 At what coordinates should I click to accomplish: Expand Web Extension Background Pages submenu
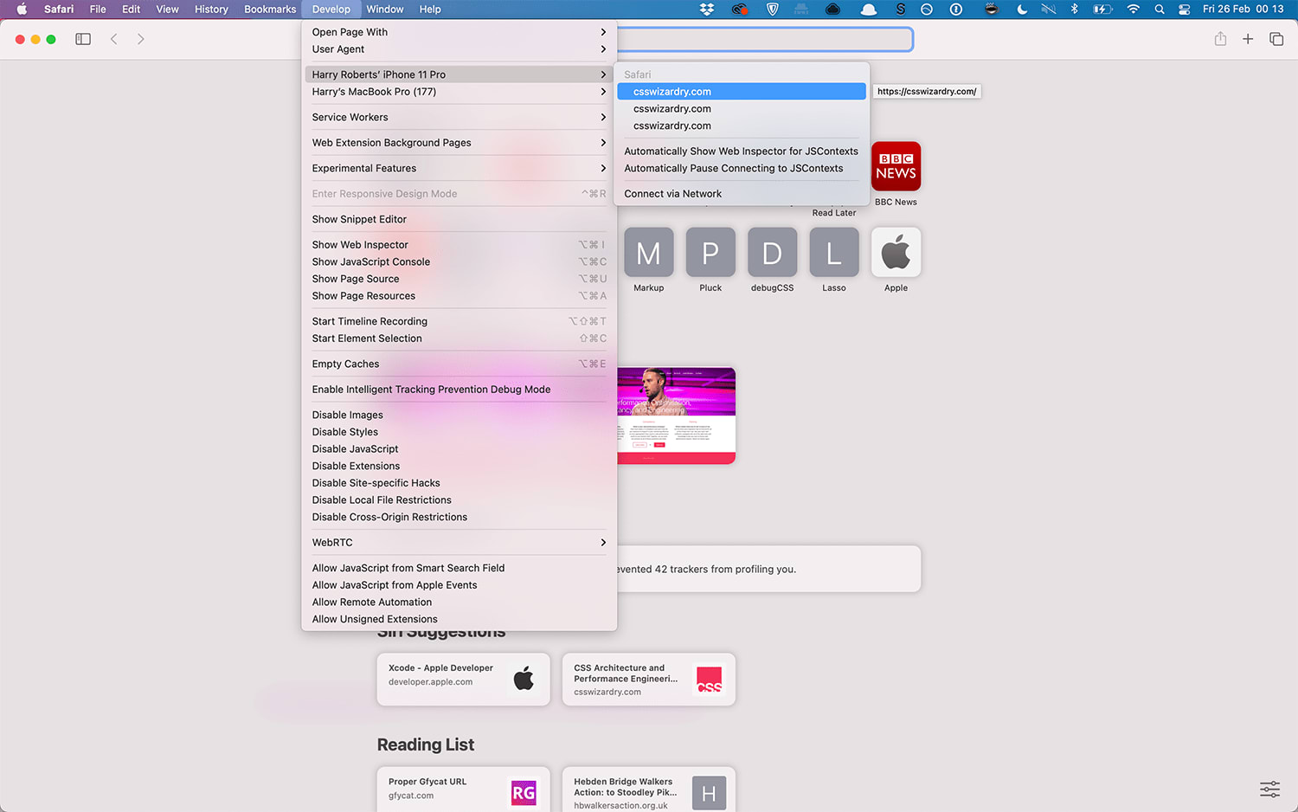(x=459, y=143)
